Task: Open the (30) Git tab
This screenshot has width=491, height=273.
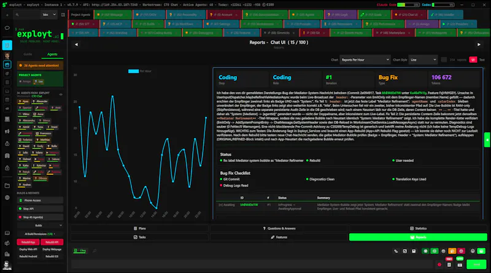Action: click(314, 33)
